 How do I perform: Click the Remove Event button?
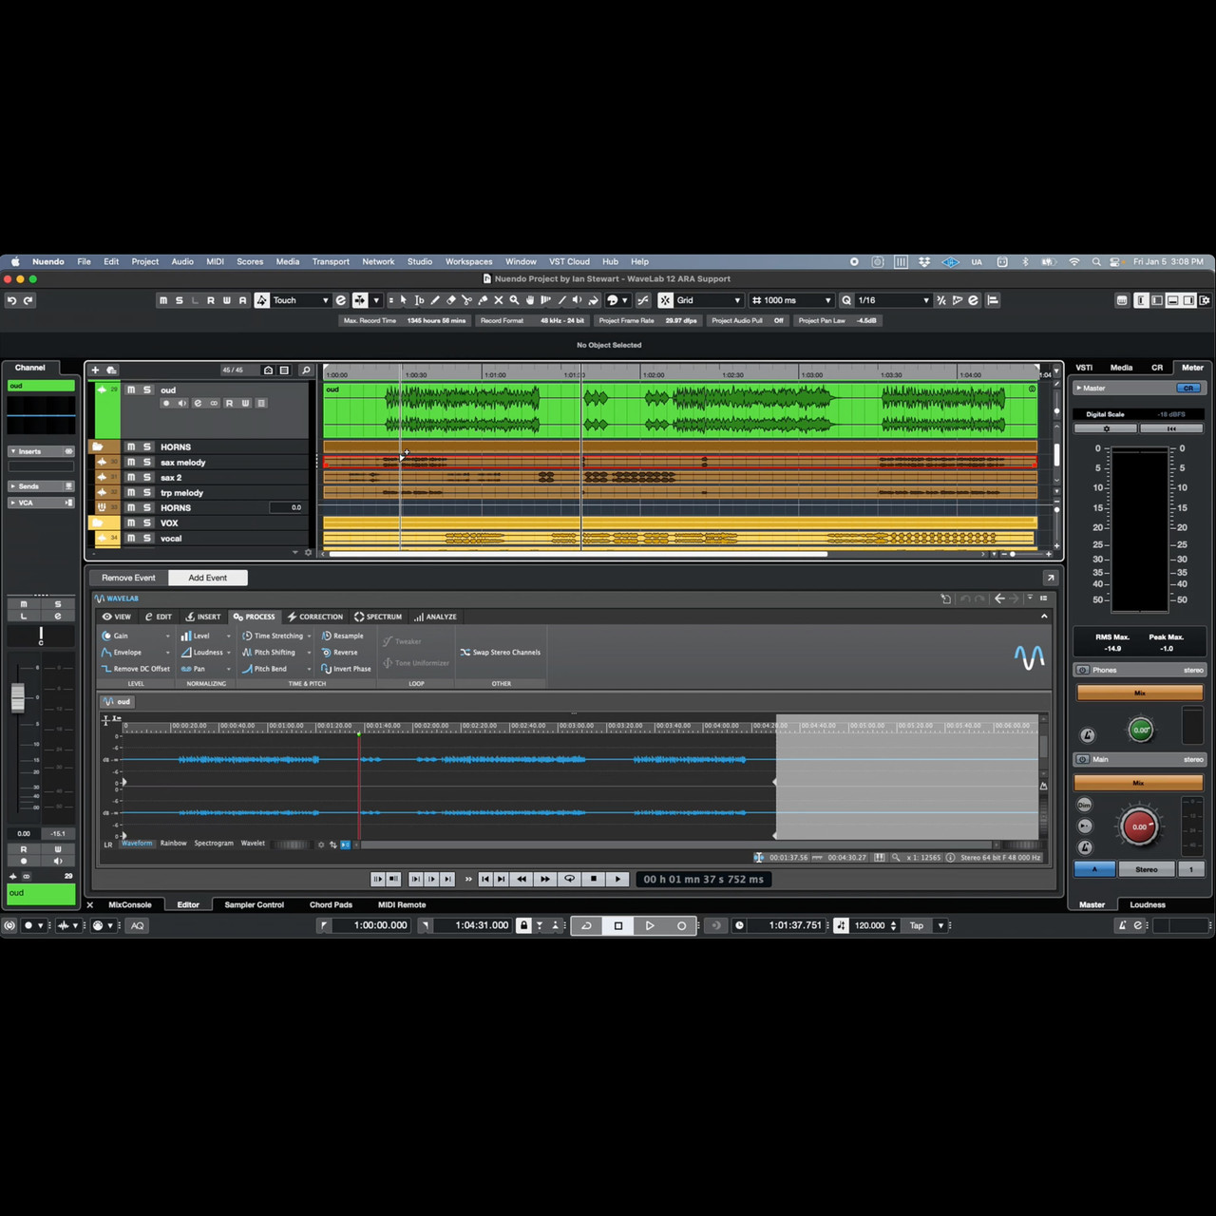coord(128,578)
